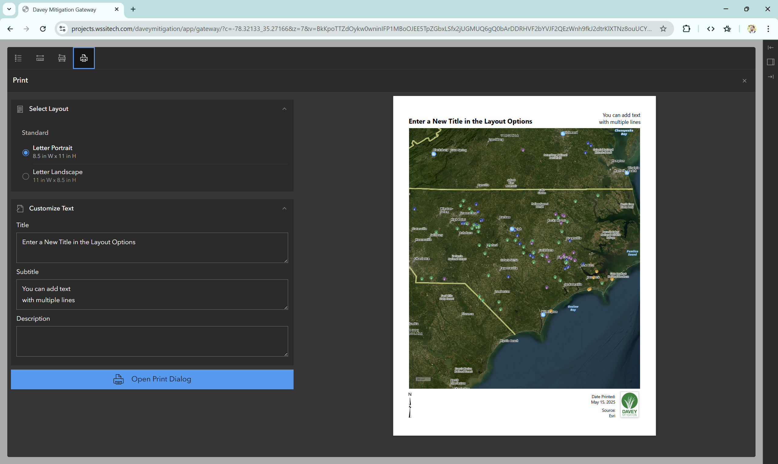Screen dimensions: 778x464
Task: Click the bottom expand panel arrow icon
Action: coord(770,77)
